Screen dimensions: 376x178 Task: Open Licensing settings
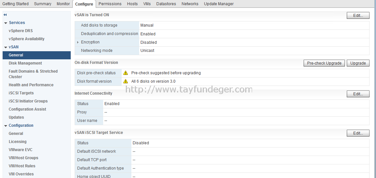coord(18,142)
